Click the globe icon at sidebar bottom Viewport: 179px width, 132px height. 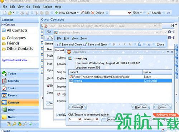pyautogui.click(x=20, y=124)
